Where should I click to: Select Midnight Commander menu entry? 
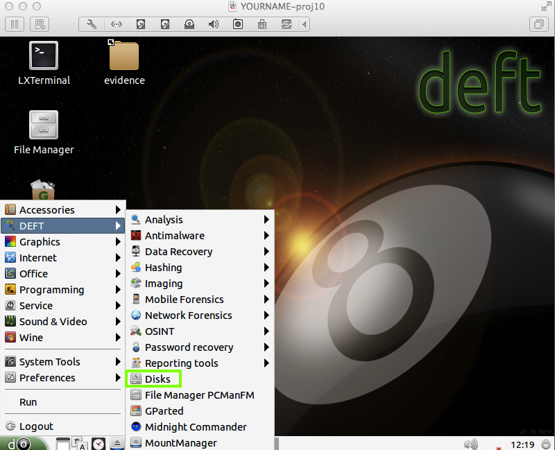click(x=195, y=427)
